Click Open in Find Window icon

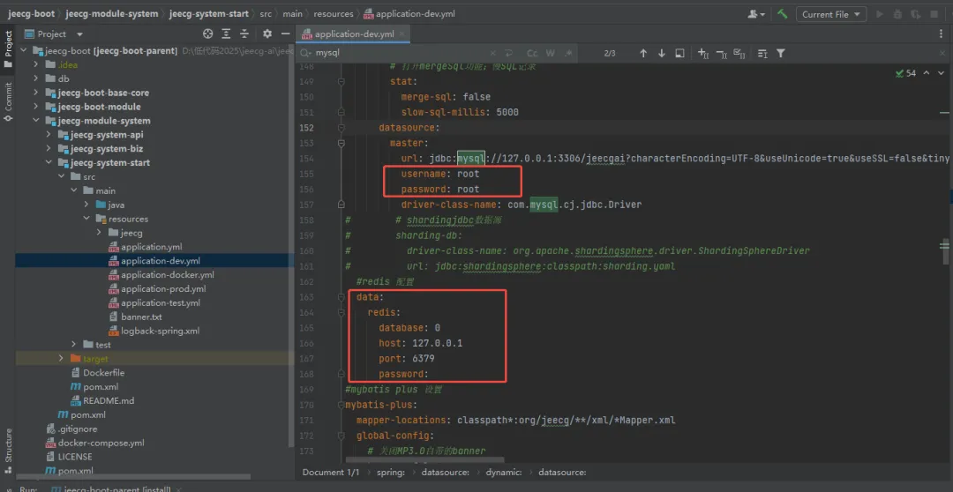point(680,54)
